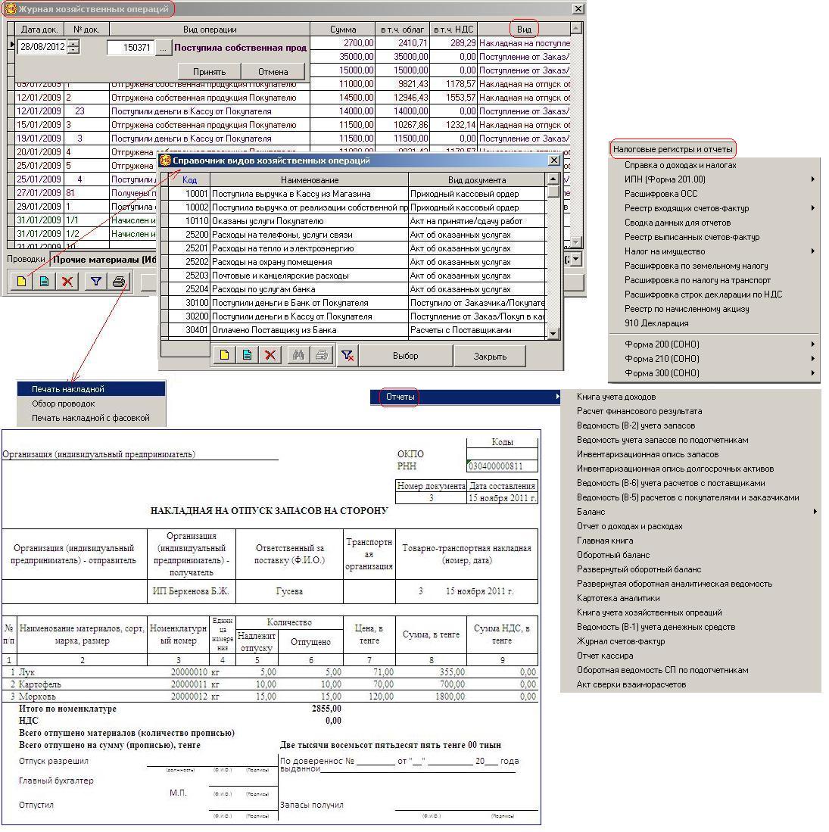Clear the filter with the crossed funnel icon
The image size is (829, 832).
click(347, 355)
